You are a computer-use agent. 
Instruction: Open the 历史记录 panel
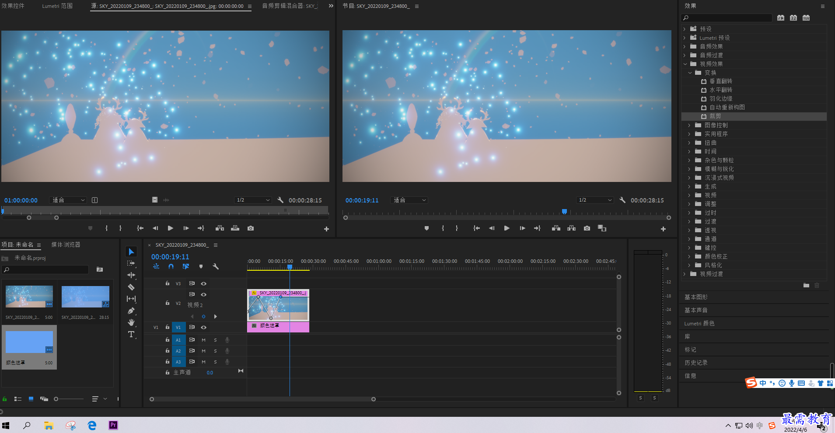tap(696, 363)
